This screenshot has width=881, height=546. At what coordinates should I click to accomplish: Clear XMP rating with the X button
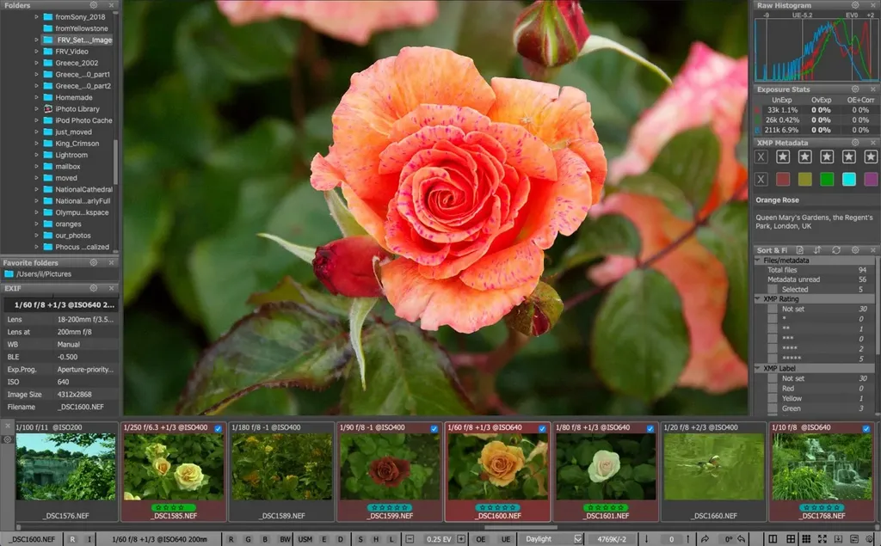point(761,157)
